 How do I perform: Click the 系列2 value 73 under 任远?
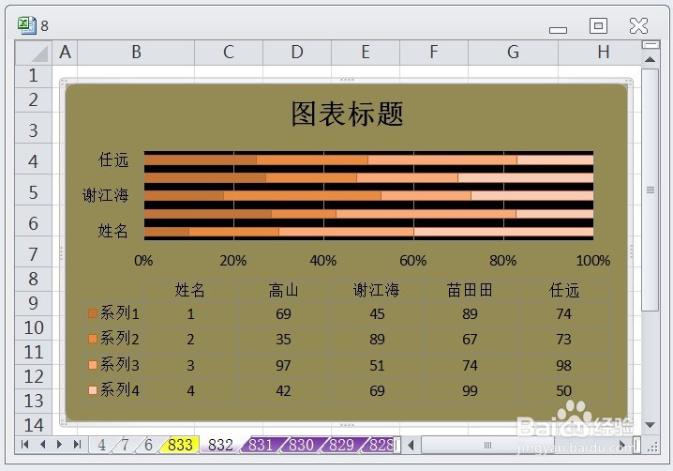[563, 339]
